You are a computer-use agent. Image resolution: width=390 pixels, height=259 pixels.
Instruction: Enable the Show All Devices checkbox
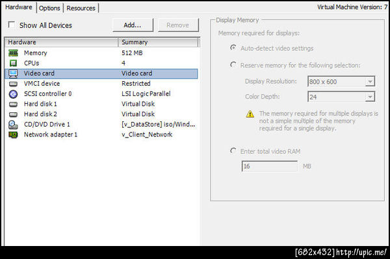(x=12, y=25)
